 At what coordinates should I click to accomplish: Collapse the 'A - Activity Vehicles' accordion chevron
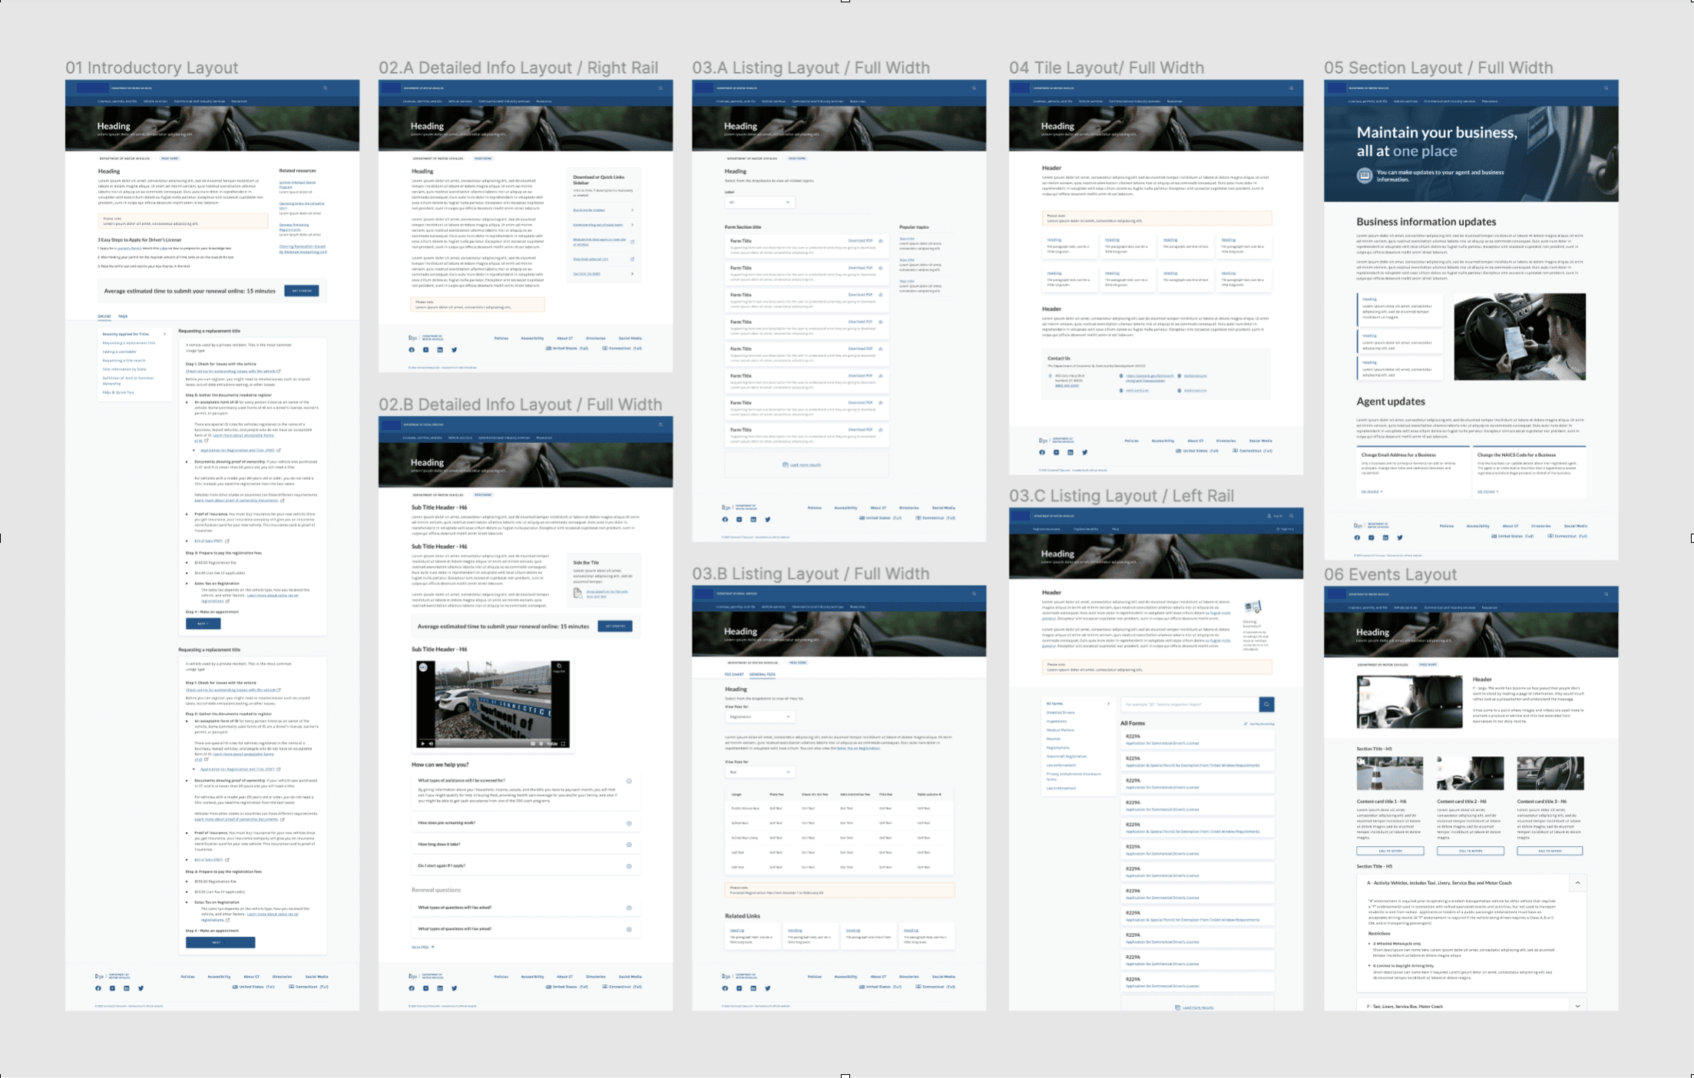tap(1577, 883)
